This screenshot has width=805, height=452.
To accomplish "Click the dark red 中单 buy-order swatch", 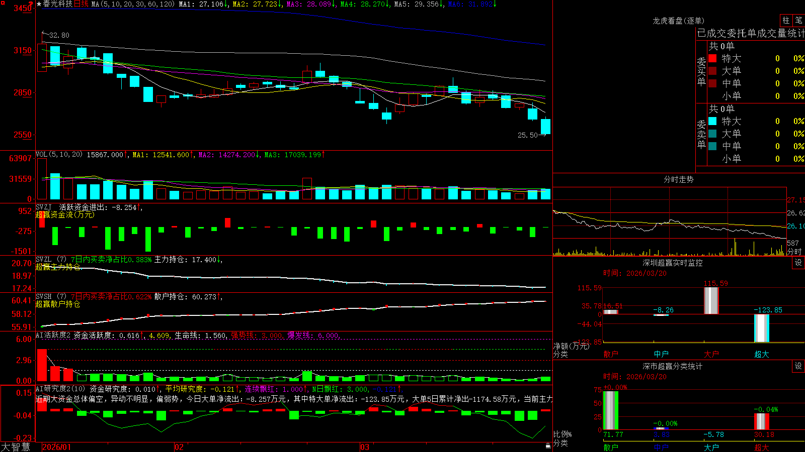I will tap(712, 83).
